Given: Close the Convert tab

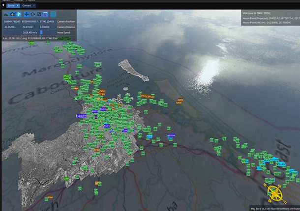Looking at the screenshot, I should [34, 5].
